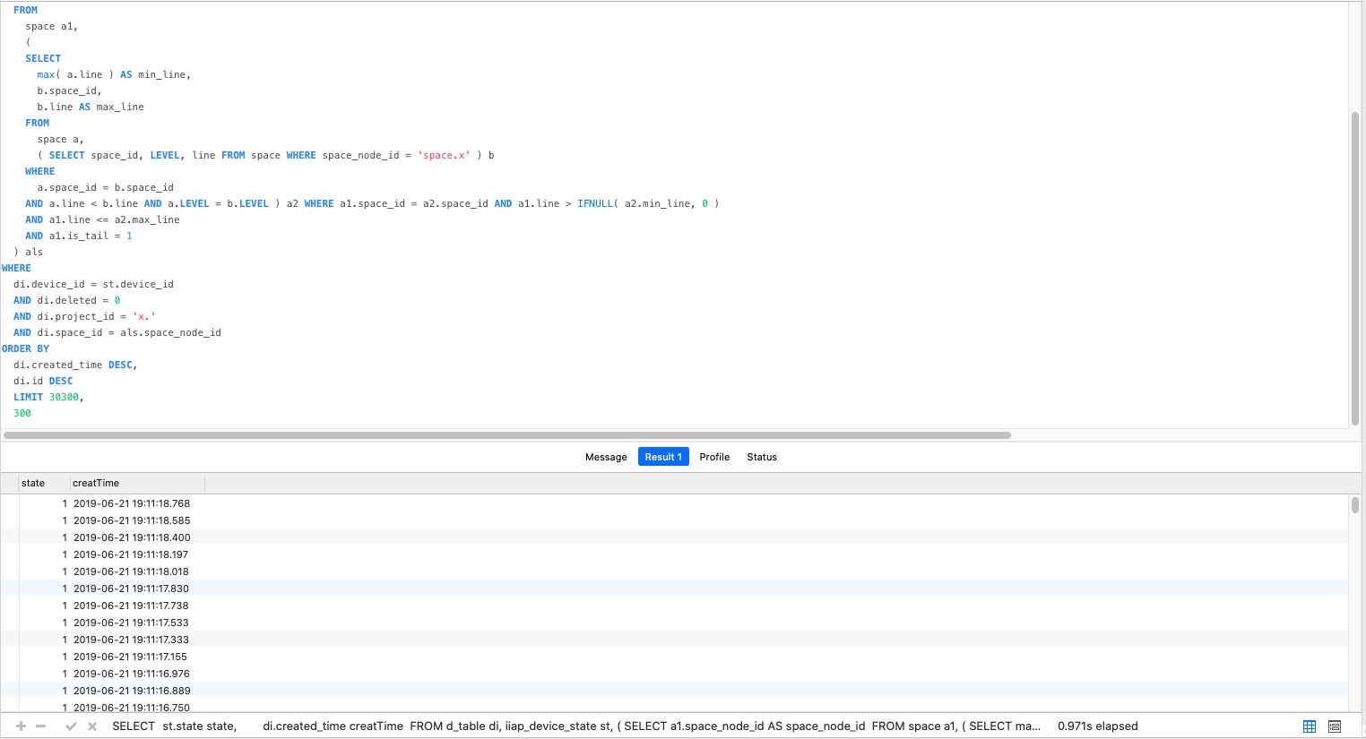Select cell 2019-06-21 19:11:17.830
1366x739 pixels.
131,589
